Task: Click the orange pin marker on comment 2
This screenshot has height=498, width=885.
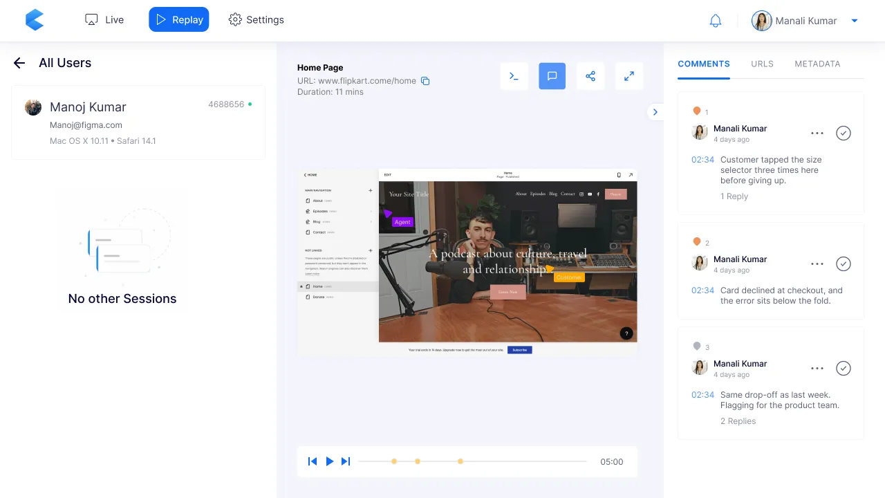Action: click(697, 242)
